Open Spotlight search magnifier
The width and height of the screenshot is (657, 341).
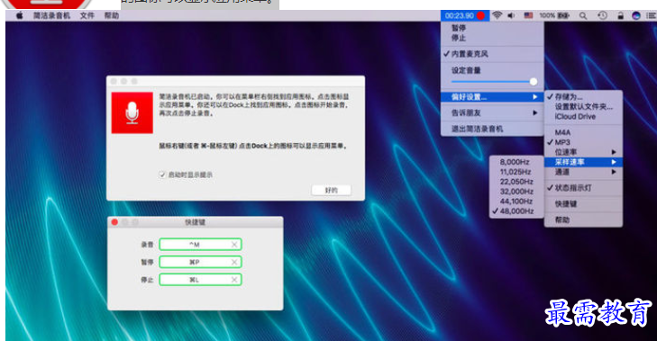[583, 15]
